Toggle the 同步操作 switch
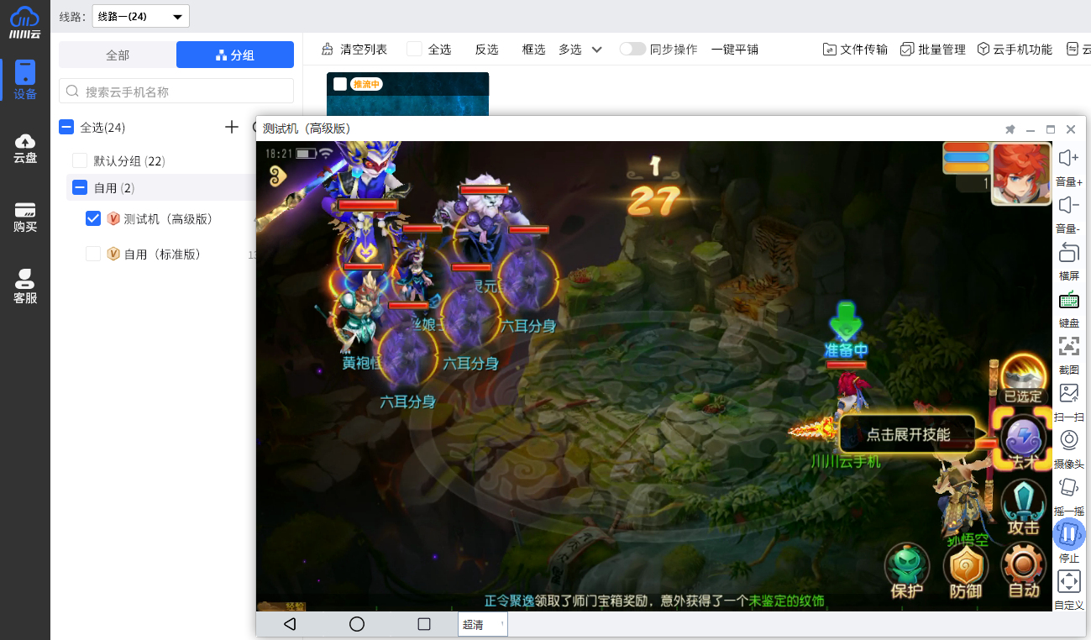This screenshot has height=640, width=1091. pyautogui.click(x=632, y=49)
